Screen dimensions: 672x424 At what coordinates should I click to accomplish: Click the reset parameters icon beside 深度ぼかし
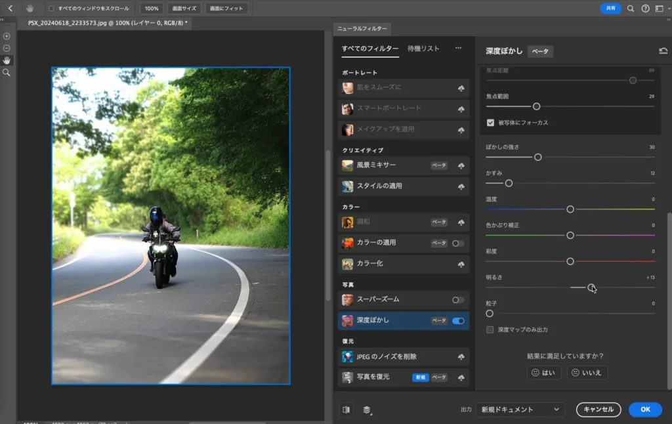pyautogui.click(x=663, y=51)
